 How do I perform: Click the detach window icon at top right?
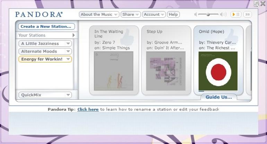257,4
